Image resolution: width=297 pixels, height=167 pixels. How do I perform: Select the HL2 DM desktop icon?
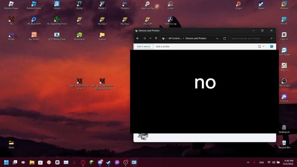point(148,20)
